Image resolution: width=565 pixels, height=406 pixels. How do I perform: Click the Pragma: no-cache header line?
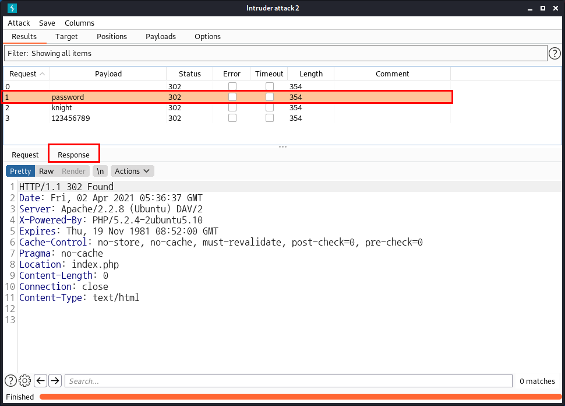pos(61,253)
